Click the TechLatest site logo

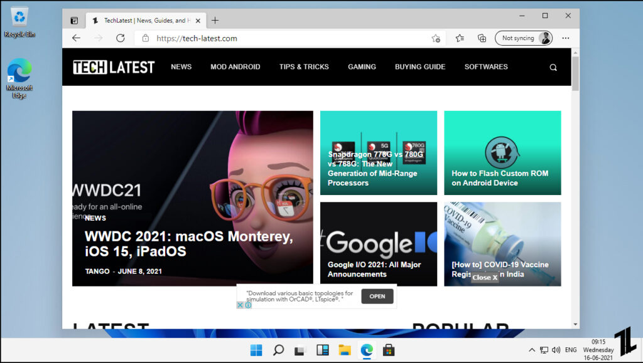coord(114,67)
